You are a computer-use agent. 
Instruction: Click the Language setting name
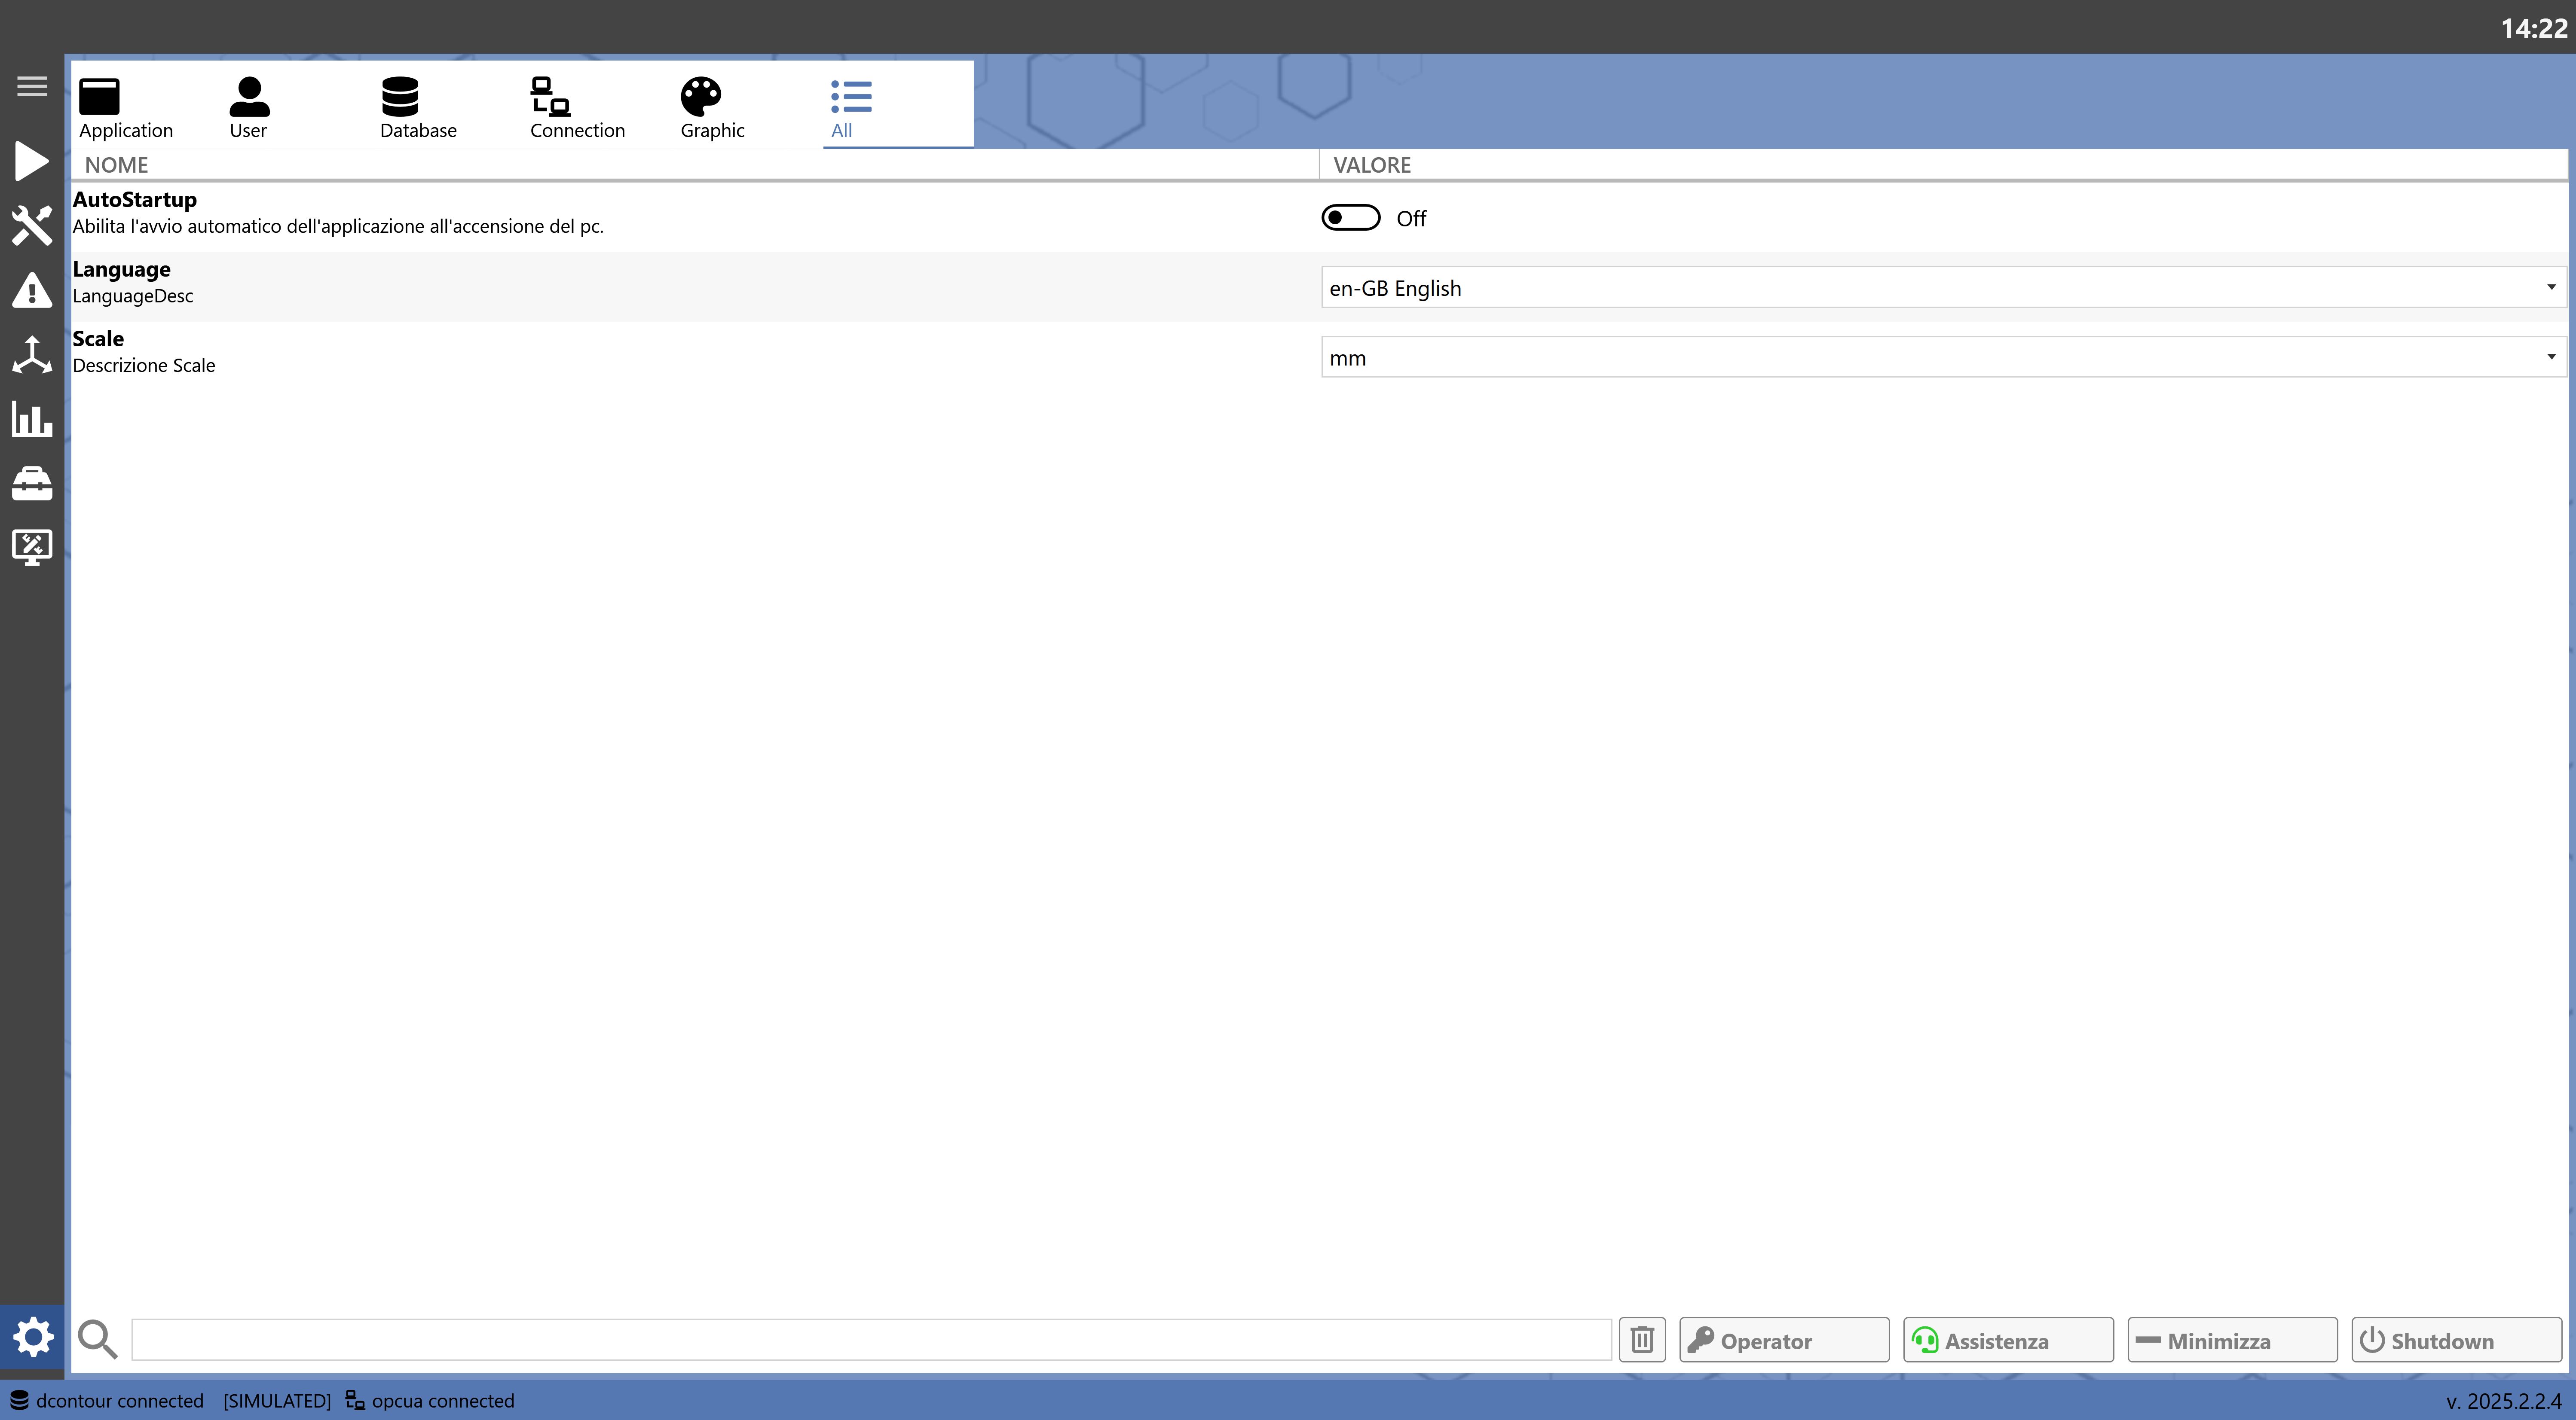click(x=122, y=270)
